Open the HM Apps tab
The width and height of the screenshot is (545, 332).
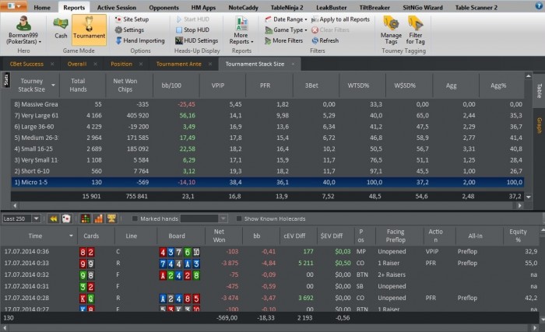point(203,7)
